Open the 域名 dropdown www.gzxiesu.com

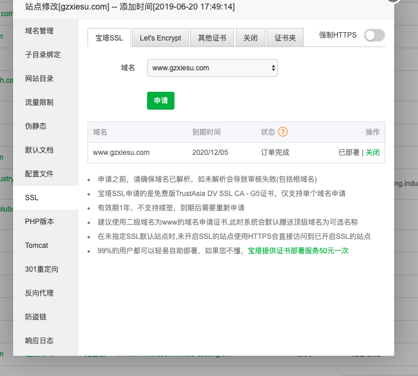click(x=213, y=68)
